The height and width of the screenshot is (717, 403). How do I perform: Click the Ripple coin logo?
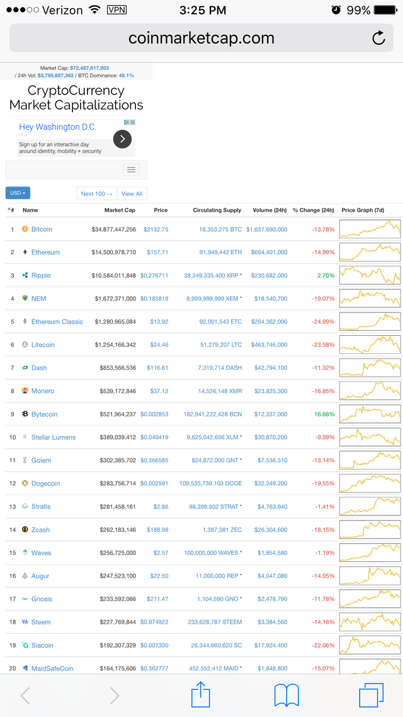pyautogui.click(x=25, y=275)
